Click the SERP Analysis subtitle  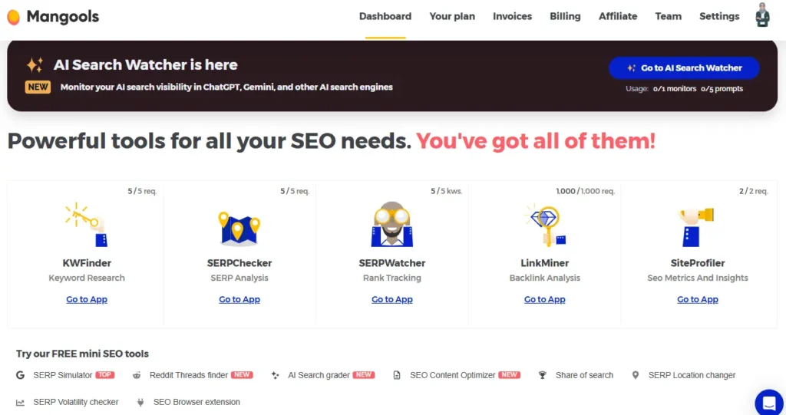[239, 278]
